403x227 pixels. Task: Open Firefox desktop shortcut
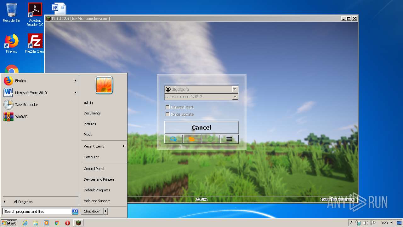11,44
